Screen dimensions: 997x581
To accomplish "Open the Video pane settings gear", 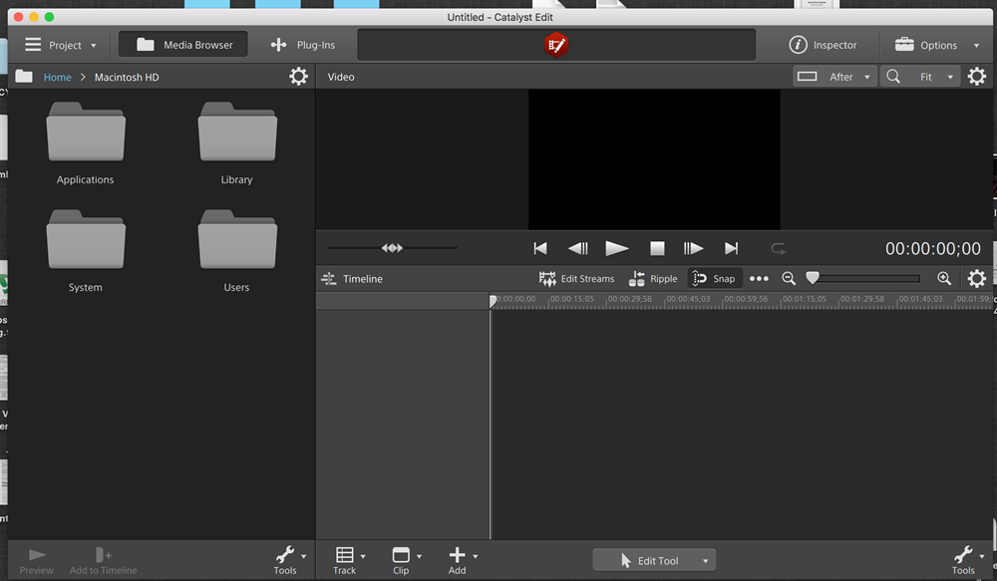I will [977, 77].
